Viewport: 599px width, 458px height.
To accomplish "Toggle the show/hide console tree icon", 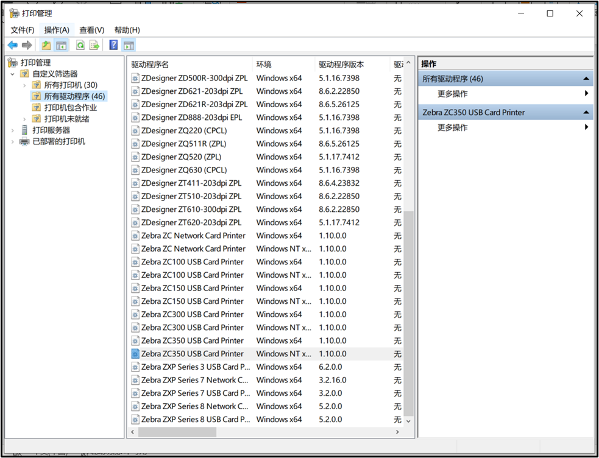I will [61, 45].
